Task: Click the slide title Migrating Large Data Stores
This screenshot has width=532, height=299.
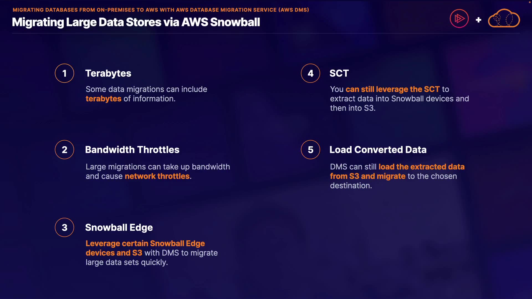Action: (136, 22)
